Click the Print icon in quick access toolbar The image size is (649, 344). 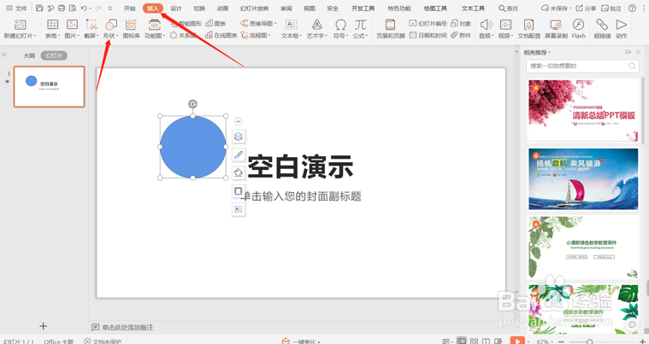tap(62, 9)
